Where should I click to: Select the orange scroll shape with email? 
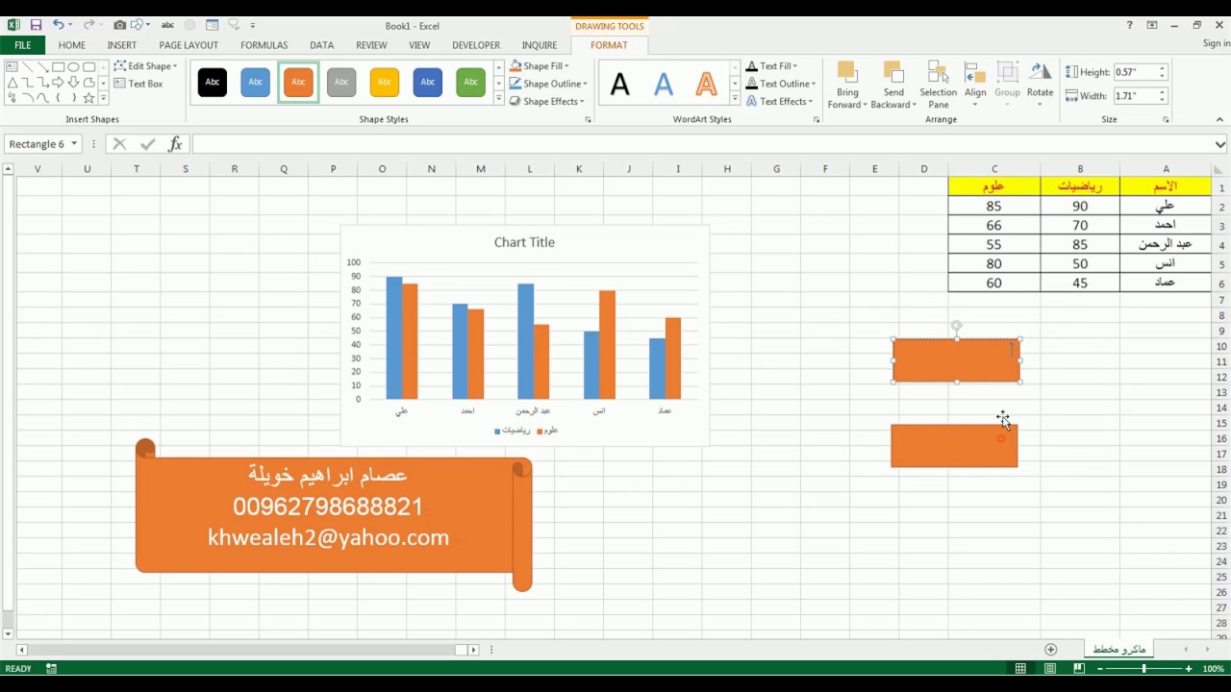point(334,515)
